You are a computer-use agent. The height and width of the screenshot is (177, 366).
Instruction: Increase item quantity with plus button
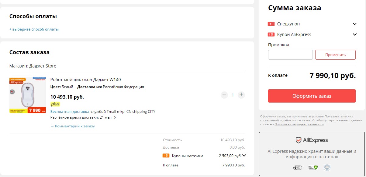[241, 95]
